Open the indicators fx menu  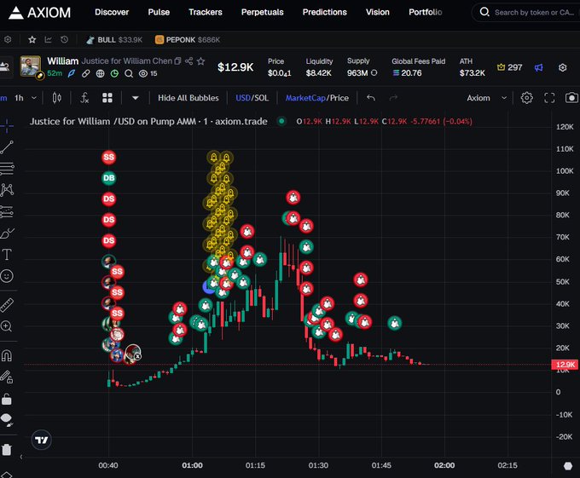pos(84,98)
